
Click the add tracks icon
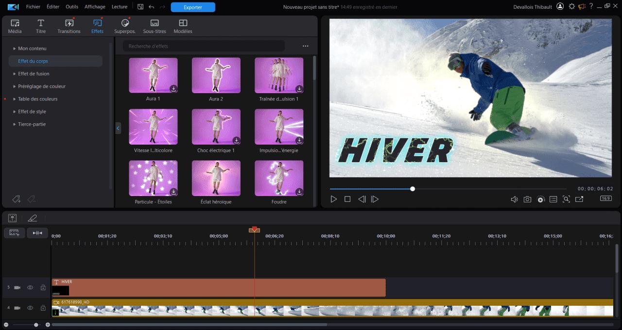[14, 233]
